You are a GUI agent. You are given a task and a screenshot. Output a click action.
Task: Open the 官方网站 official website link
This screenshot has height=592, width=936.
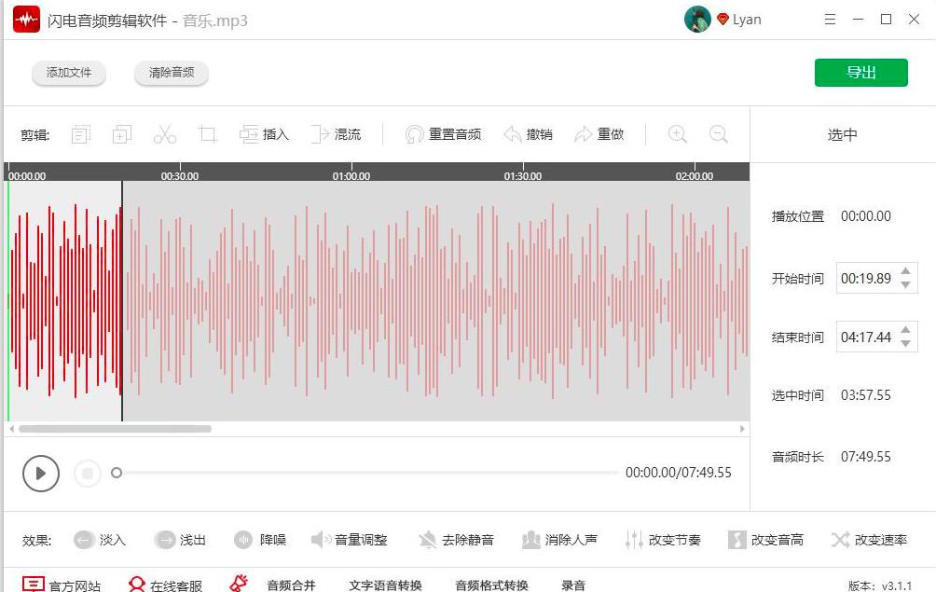[61, 585]
